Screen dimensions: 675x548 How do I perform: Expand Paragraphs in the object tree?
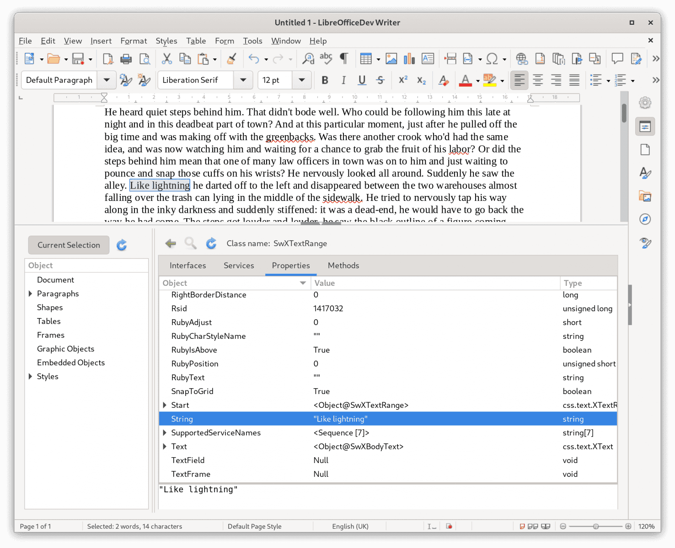tap(30, 293)
